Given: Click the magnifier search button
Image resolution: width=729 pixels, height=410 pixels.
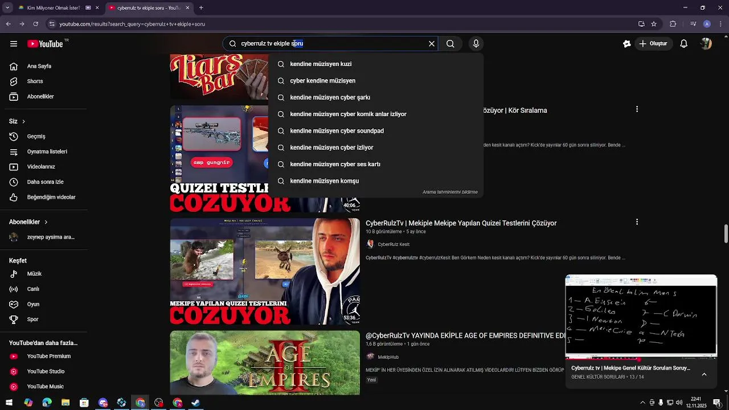Looking at the screenshot, I should pyautogui.click(x=450, y=44).
